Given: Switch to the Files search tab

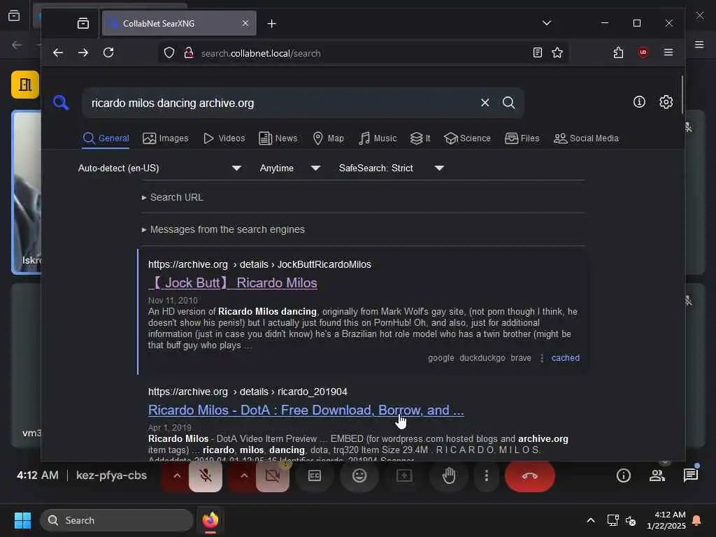Looking at the screenshot, I should (x=522, y=138).
